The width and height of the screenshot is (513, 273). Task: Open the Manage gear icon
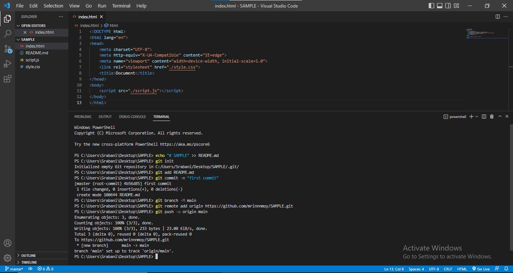tap(7, 258)
